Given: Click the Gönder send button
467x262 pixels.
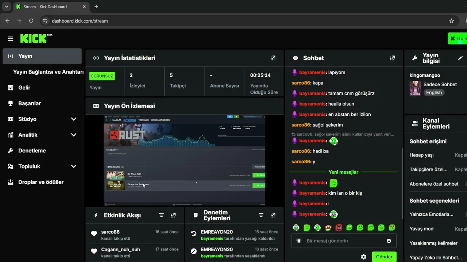Looking at the screenshot, I should [x=384, y=257].
